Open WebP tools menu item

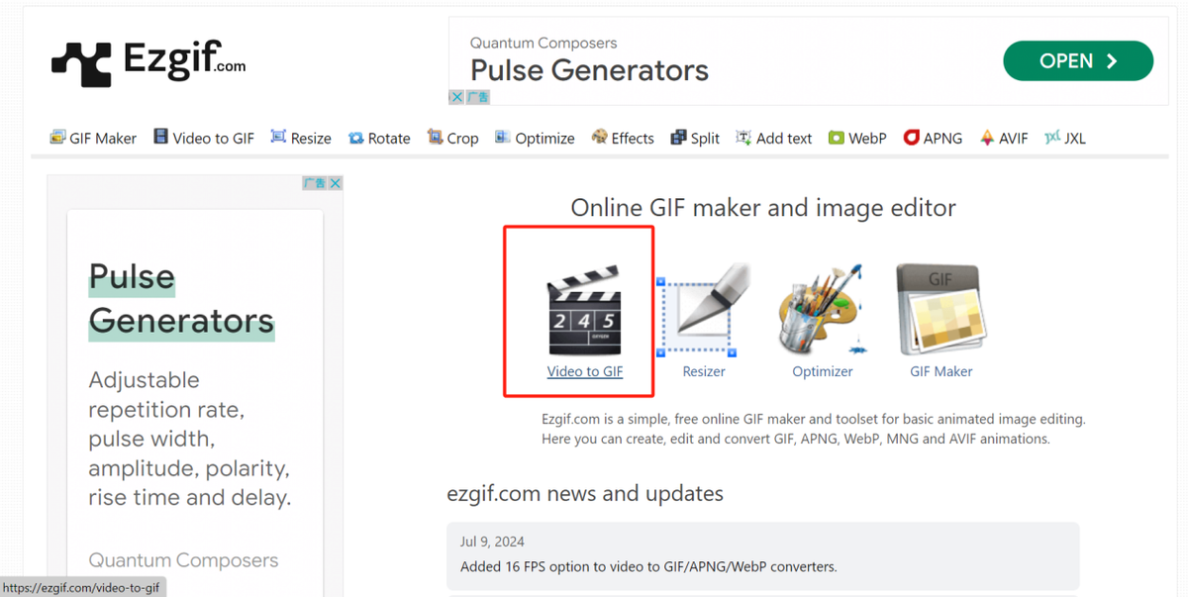pos(857,138)
